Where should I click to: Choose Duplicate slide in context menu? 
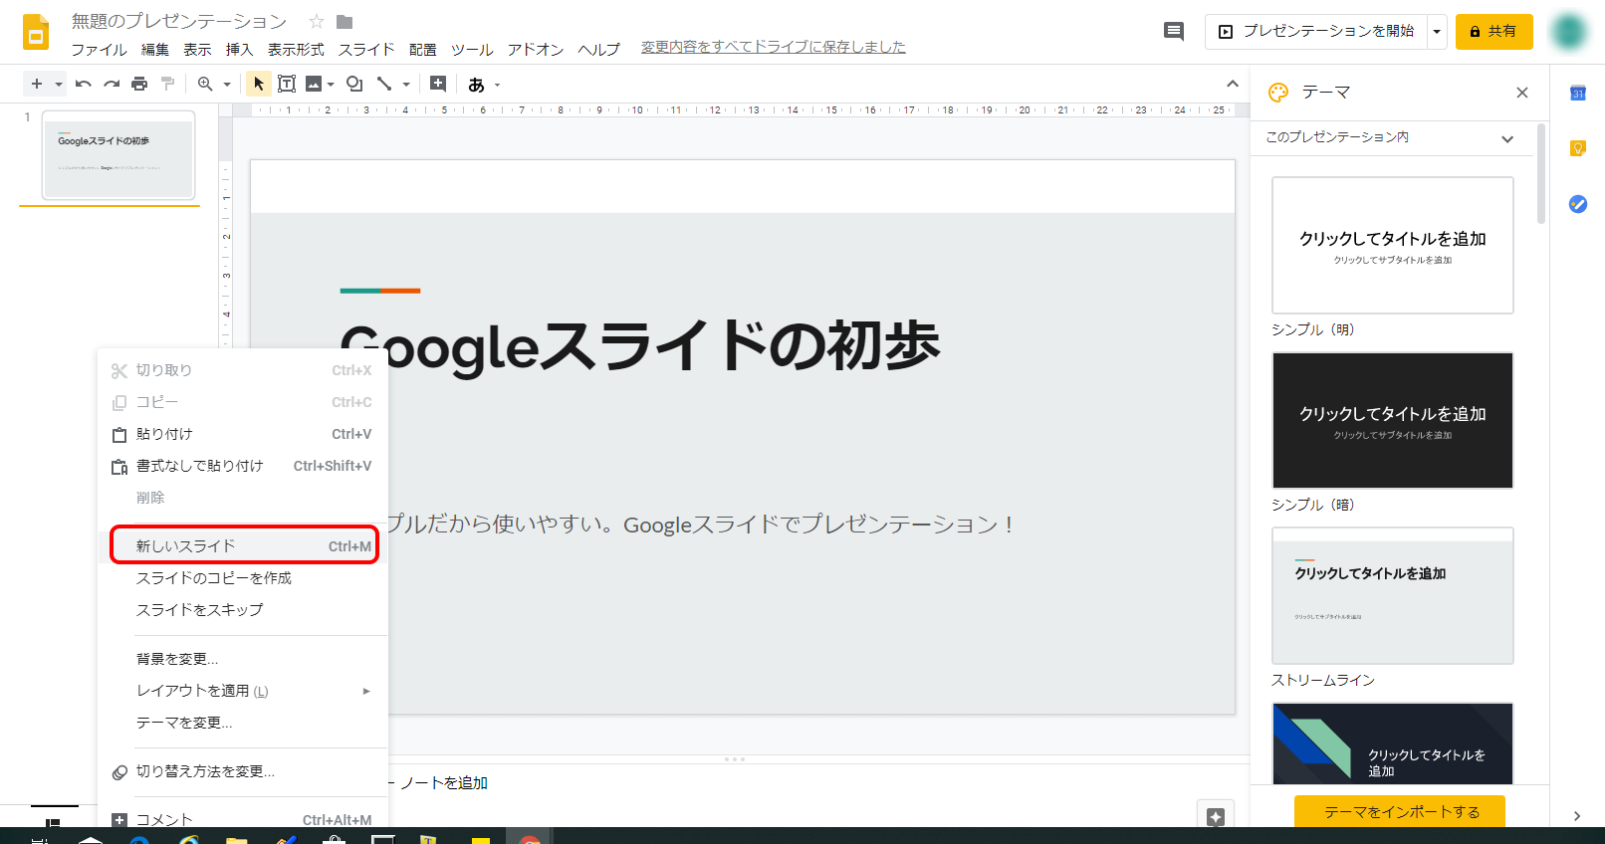tap(243, 577)
